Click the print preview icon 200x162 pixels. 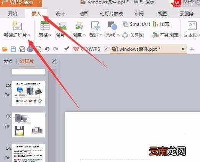39,49
